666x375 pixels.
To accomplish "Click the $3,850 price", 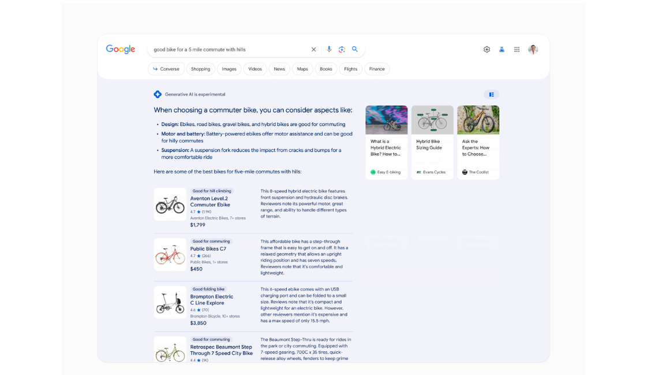I will pyautogui.click(x=199, y=323).
